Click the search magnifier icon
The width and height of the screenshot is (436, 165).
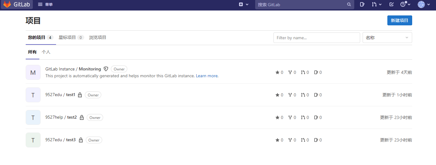349,5
